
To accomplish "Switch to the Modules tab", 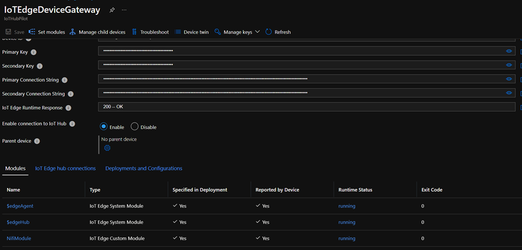I will pos(15,168).
